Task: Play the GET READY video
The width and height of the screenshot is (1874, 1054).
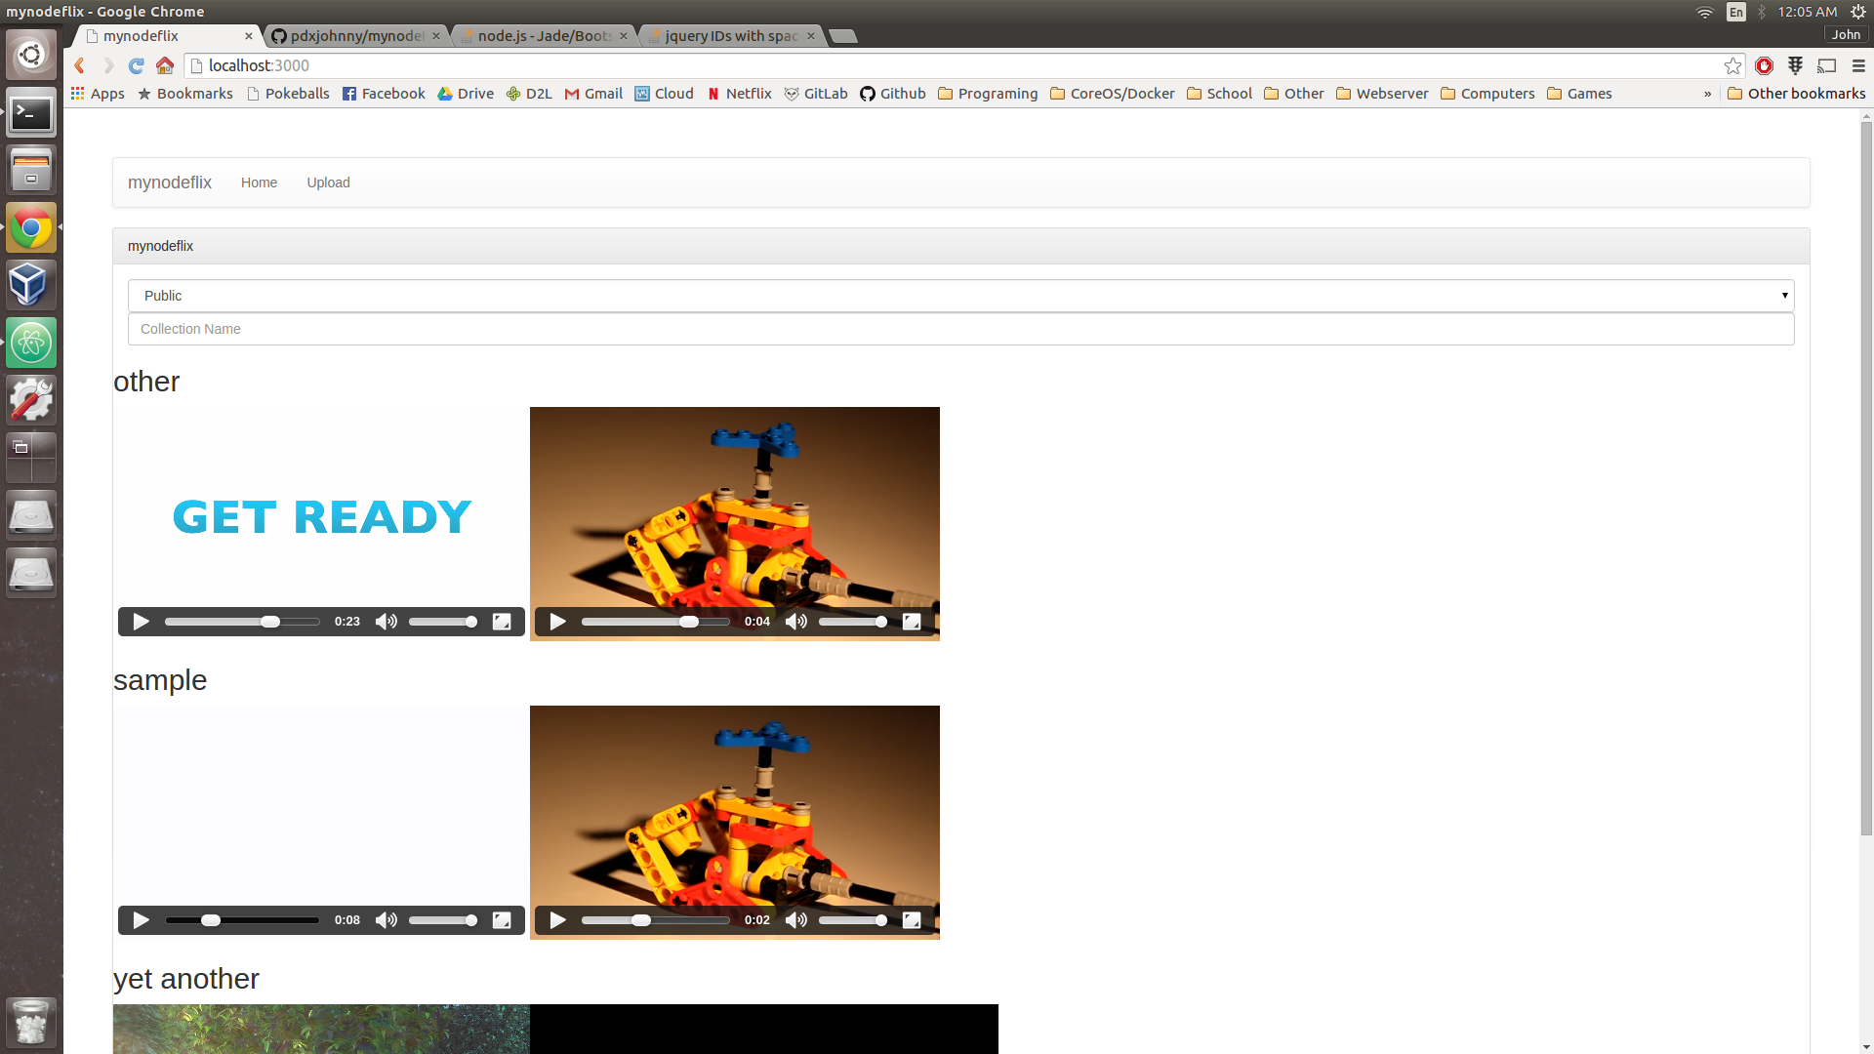Action: 141,622
